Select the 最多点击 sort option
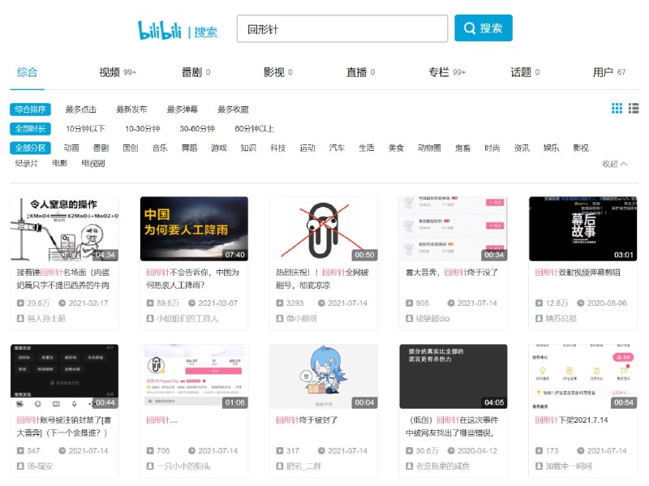Viewport: 649px width, 486px height. [x=81, y=110]
